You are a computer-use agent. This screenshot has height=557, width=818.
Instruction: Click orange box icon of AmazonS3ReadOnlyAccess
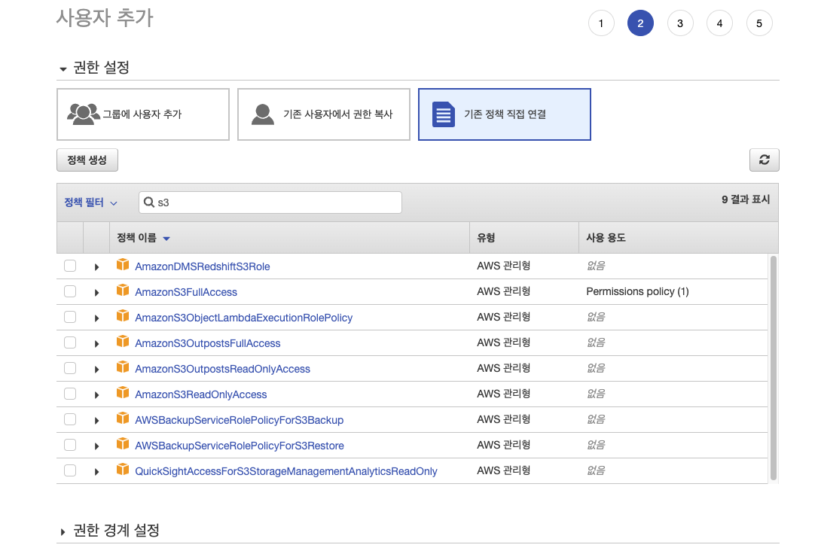point(123,393)
